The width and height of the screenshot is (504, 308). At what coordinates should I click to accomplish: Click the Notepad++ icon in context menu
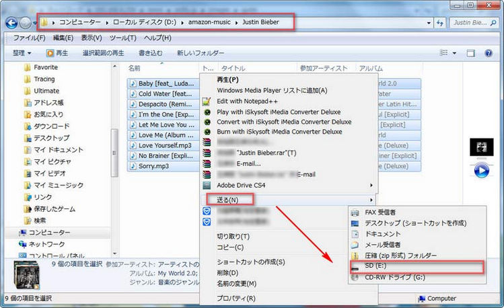coord(207,102)
